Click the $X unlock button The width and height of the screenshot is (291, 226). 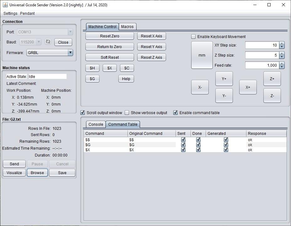(110, 68)
